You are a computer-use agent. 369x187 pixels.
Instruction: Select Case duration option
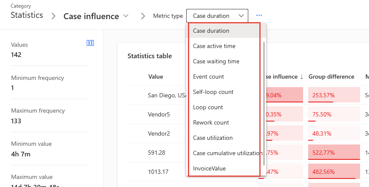click(211, 31)
